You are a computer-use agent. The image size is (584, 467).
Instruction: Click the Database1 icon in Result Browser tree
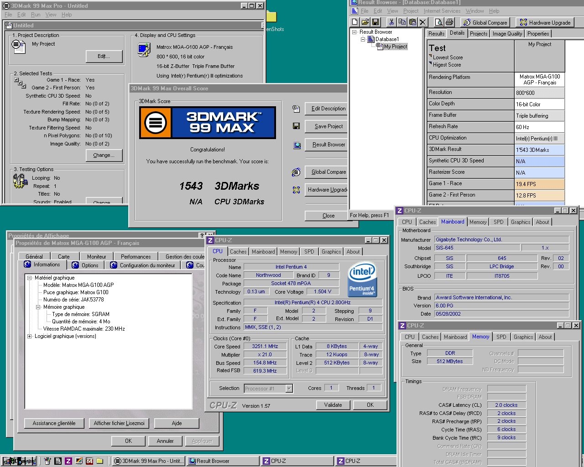[x=370, y=39]
